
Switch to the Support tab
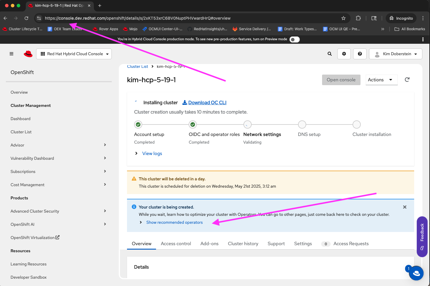pos(276,244)
